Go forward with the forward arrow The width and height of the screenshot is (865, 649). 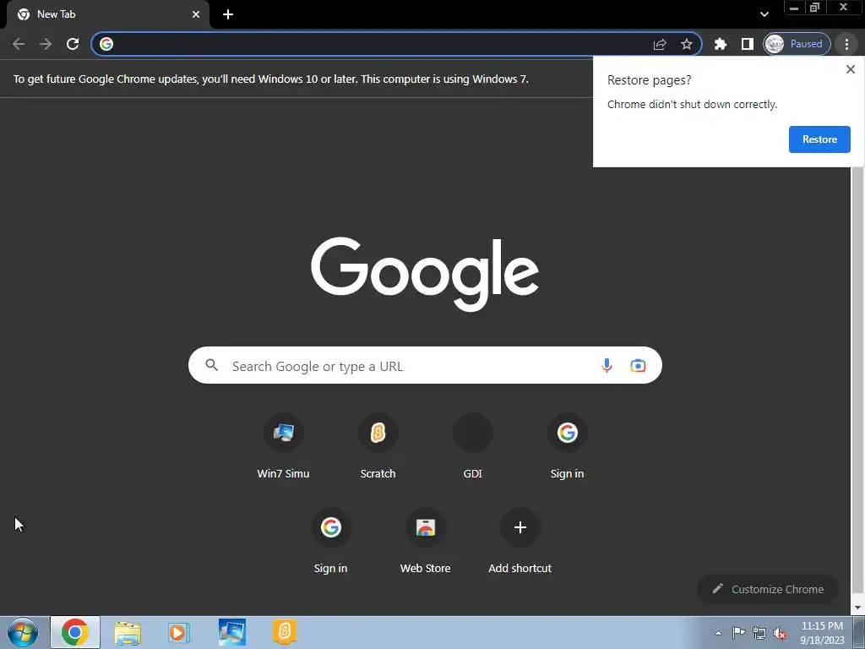(46, 44)
